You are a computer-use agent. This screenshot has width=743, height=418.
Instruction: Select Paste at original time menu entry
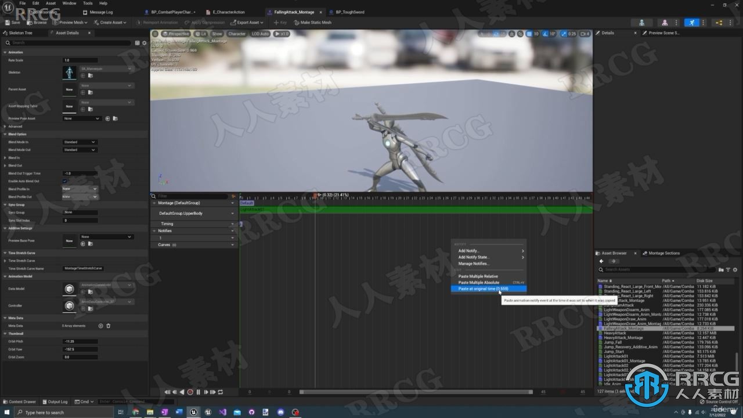click(489, 289)
